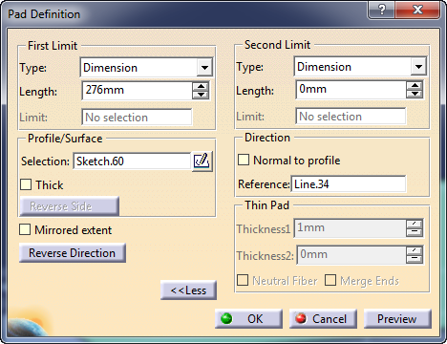Image resolution: width=447 pixels, height=344 pixels.
Task: Decrease Second Limit length with down arrow
Action: point(415,94)
